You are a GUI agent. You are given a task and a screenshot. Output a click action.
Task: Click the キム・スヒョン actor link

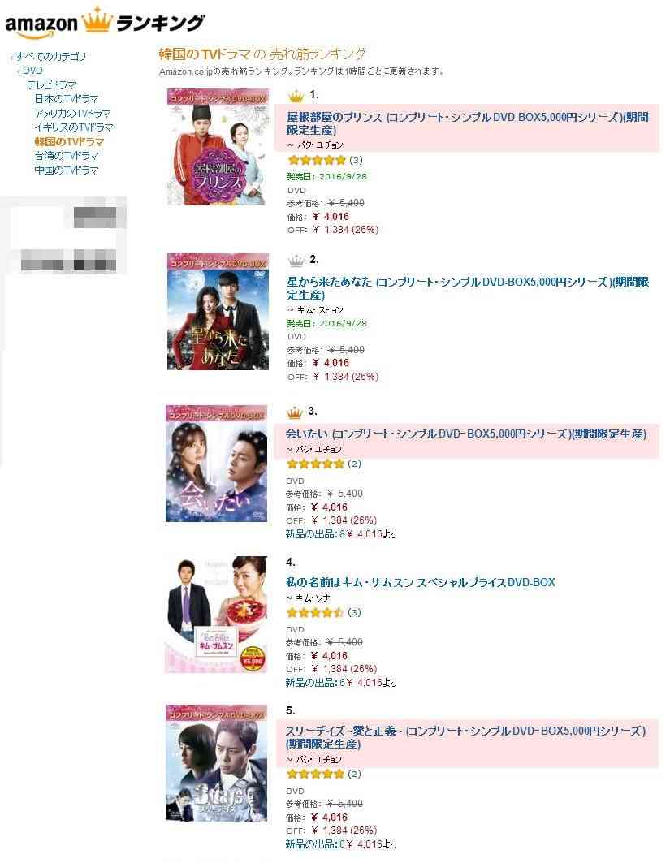[320, 310]
